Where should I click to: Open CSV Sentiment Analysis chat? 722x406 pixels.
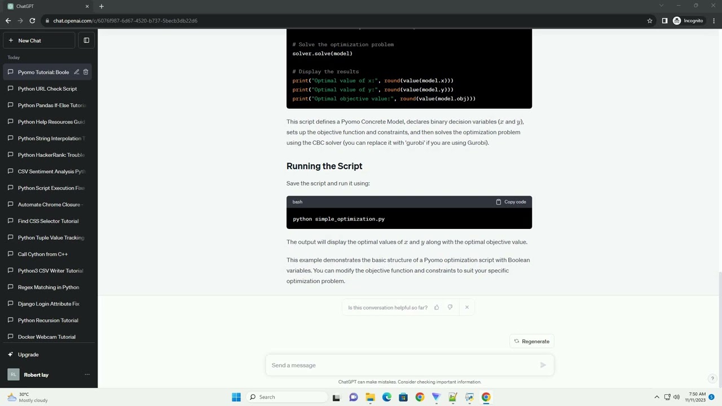[x=49, y=171]
